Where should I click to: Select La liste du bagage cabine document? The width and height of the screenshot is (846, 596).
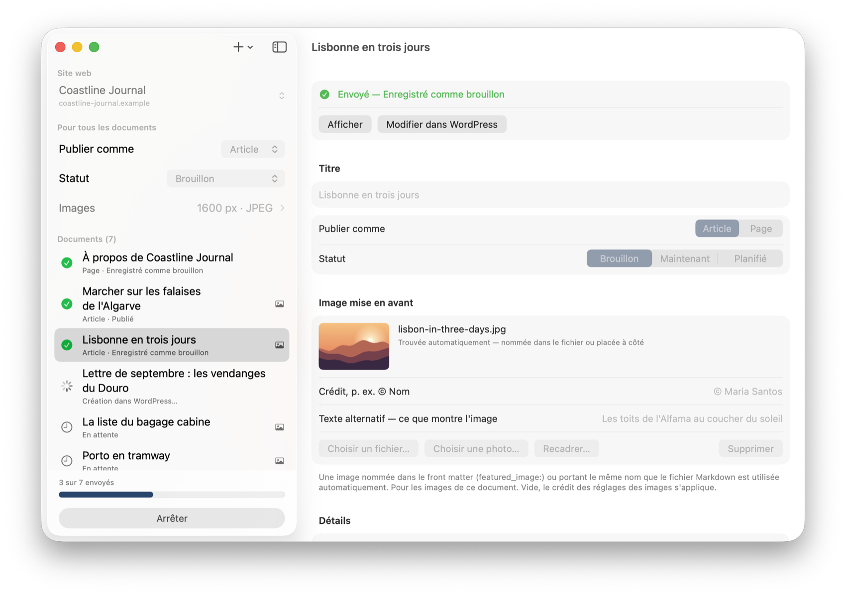[x=172, y=427]
